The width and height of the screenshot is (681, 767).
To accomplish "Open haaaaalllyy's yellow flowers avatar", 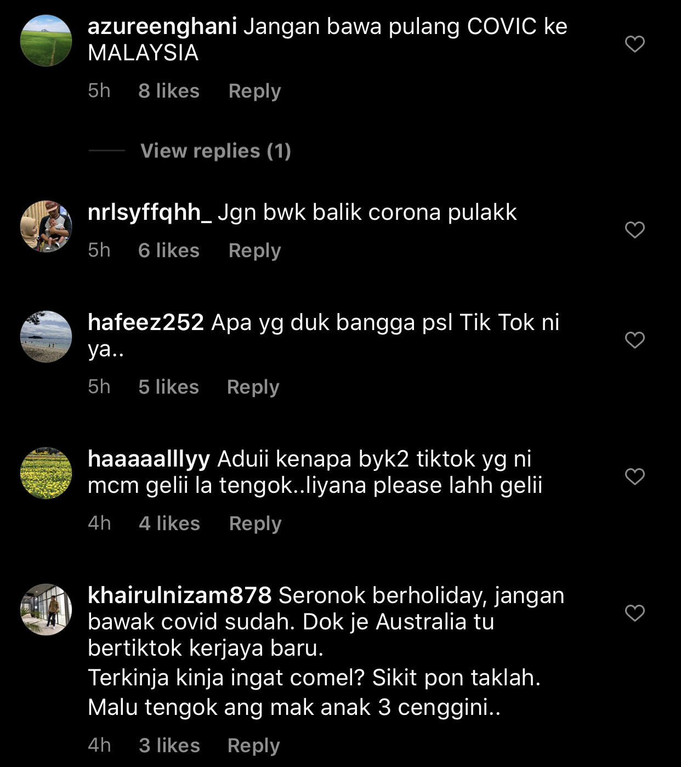I will (x=46, y=473).
